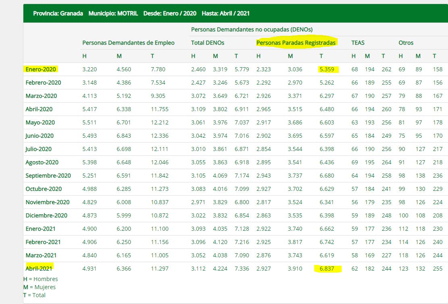This screenshot has width=448, height=304.
Task: Select the Total DENOs column header
Action: pyautogui.click(x=207, y=43)
